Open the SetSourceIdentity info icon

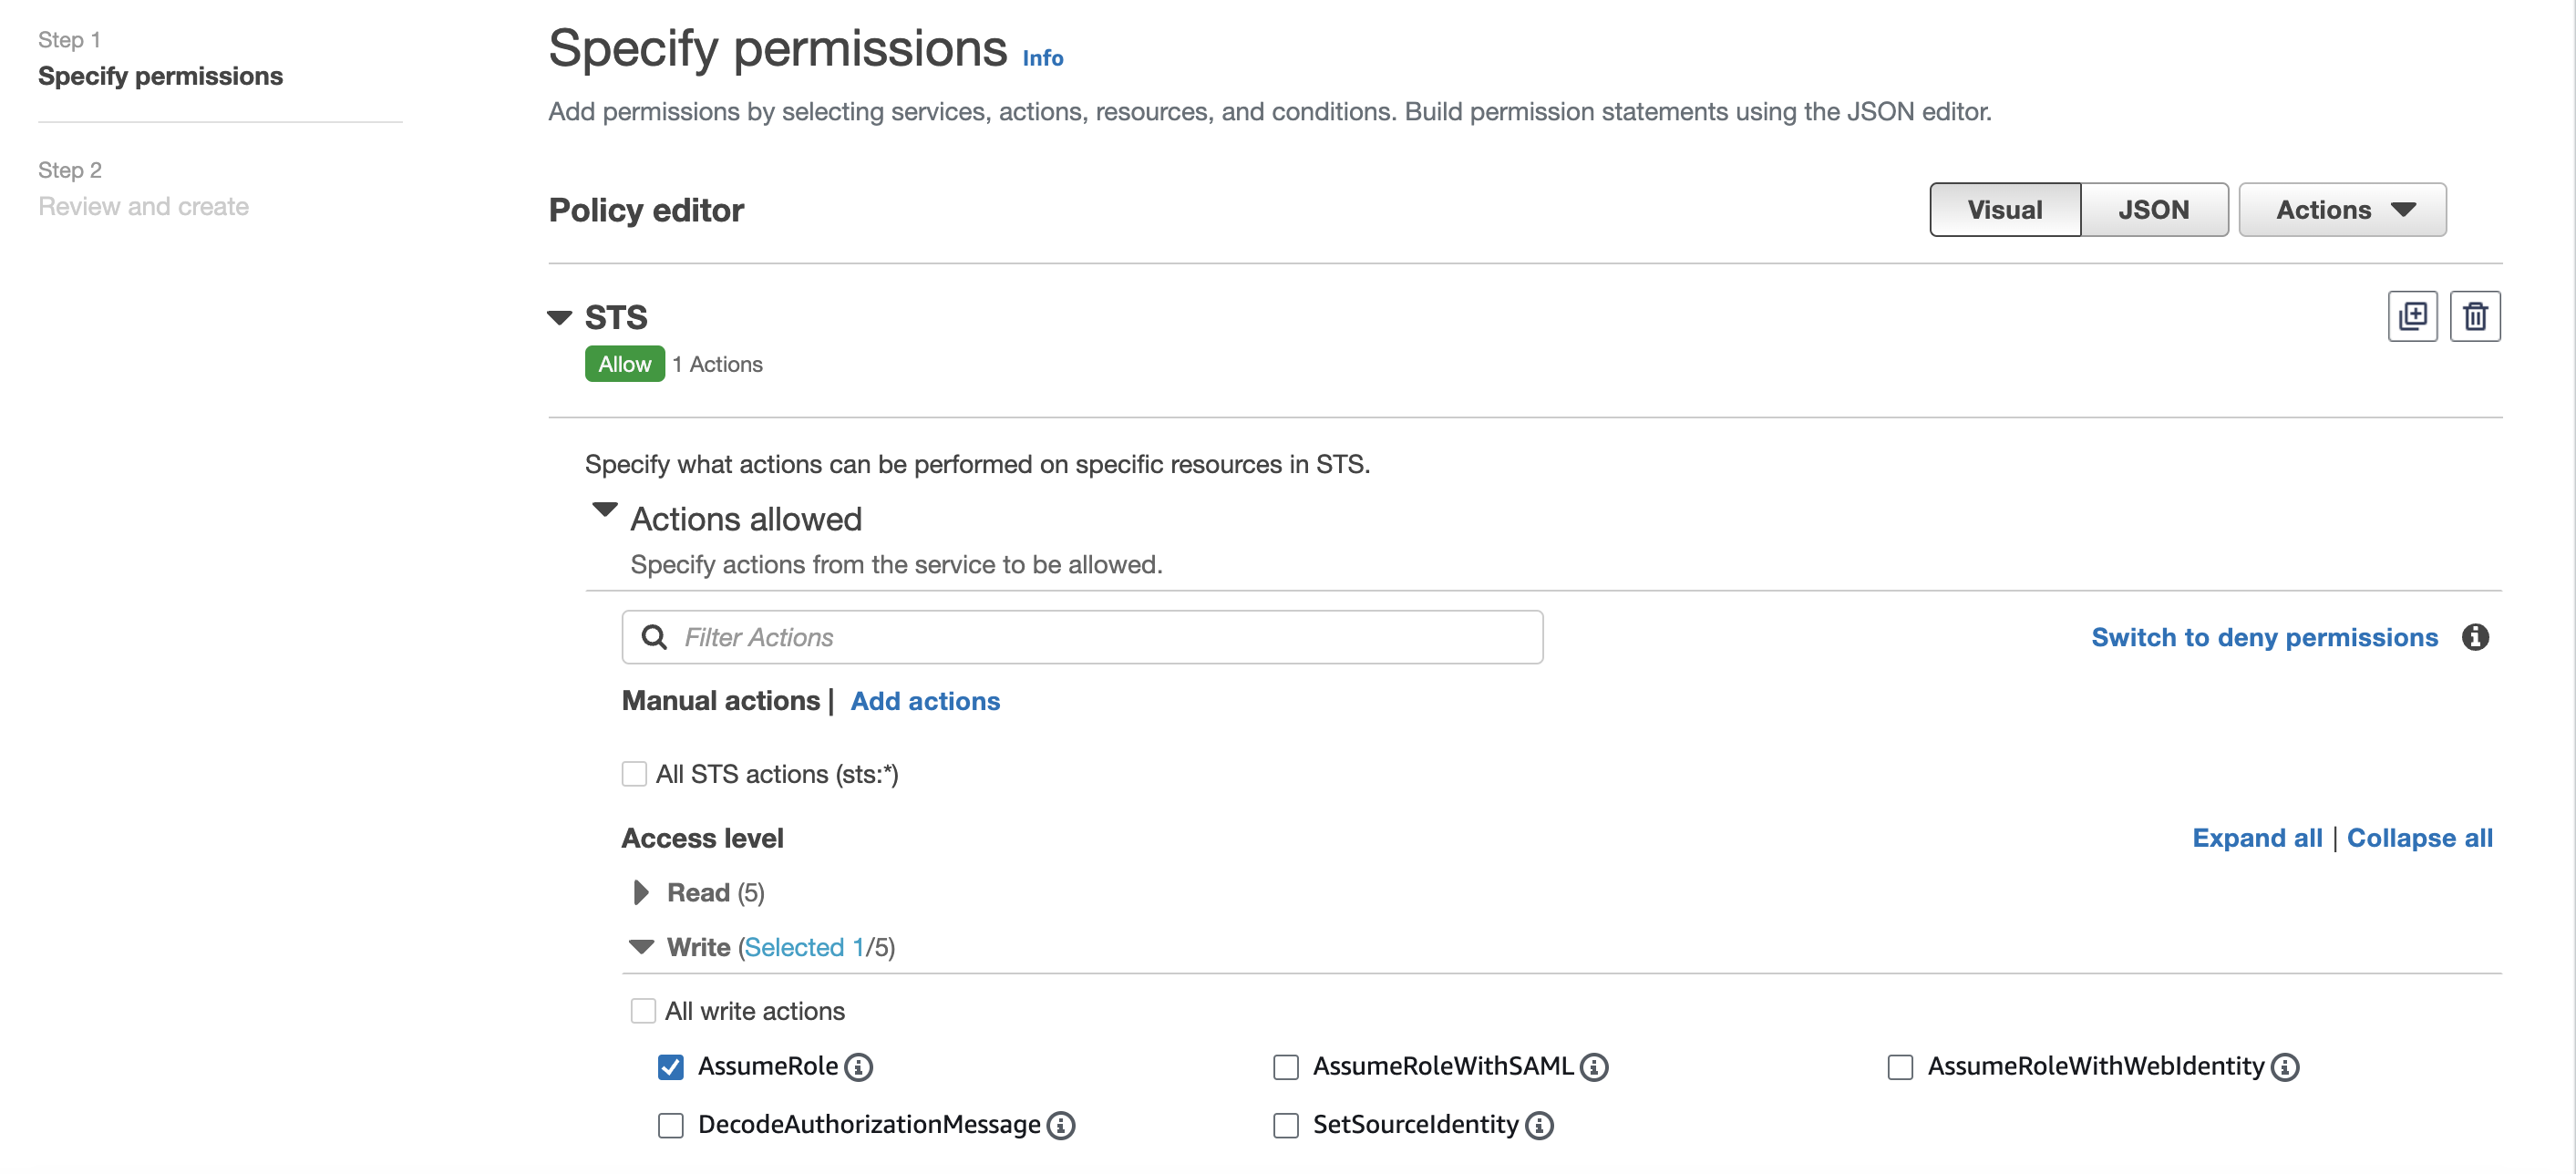tap(1539, 1125)
